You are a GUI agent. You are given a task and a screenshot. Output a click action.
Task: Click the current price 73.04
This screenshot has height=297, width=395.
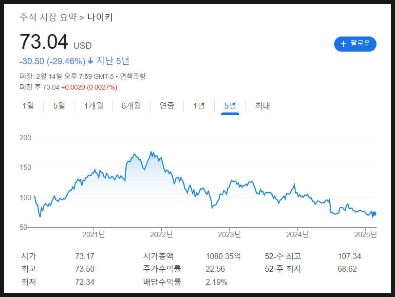pos(44,42)
